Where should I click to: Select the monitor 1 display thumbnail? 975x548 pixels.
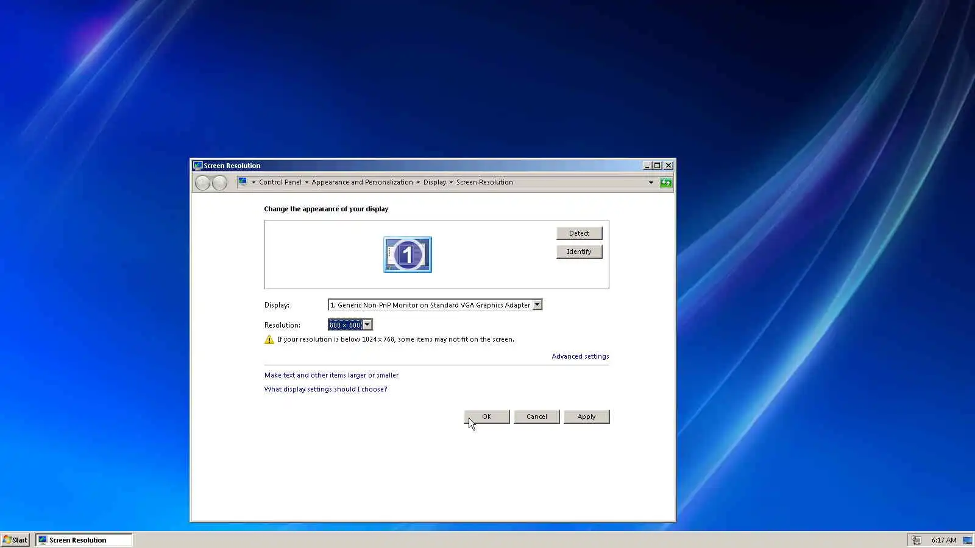(408, 255)
